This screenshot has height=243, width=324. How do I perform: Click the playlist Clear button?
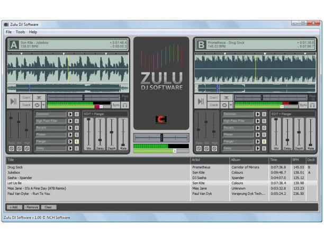click(x=48, y=207)
